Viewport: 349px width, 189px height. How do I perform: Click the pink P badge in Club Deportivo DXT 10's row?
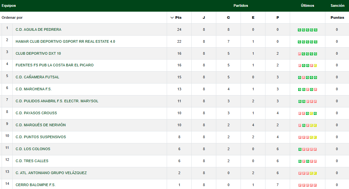click(x=299, y=54)
